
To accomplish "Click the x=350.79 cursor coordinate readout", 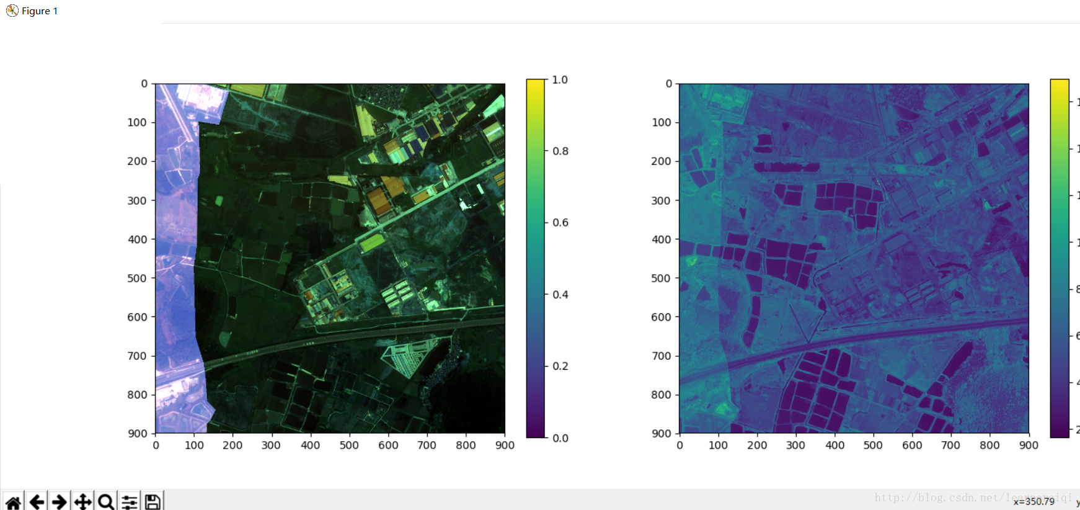I will (1034, 501).
